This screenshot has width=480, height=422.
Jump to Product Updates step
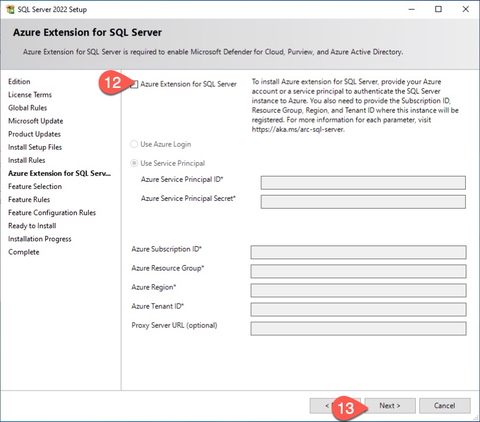tap(34, 134)
